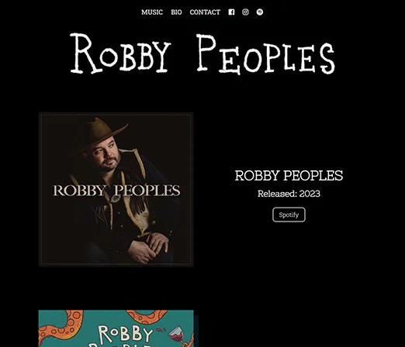
Task: Click the word ROBBY in the site logo
Action: 120,53
